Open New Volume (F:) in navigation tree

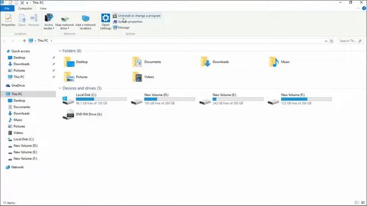(22, 159)
